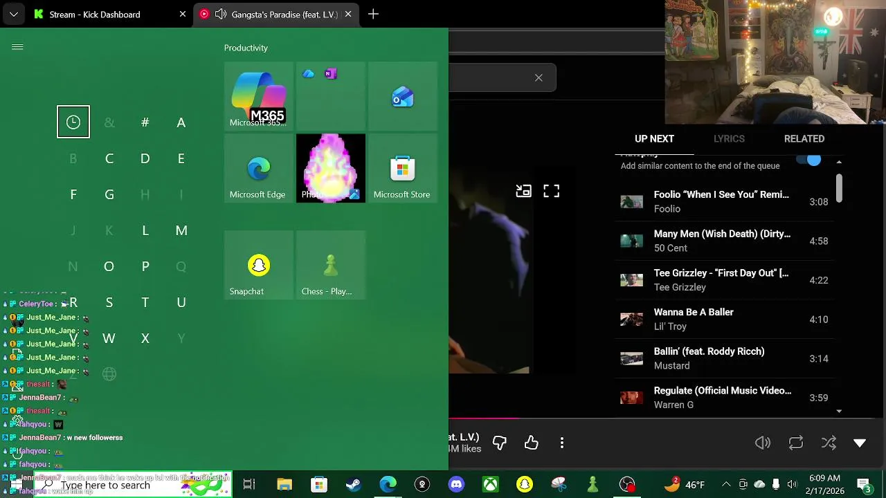The width and height of the screenshot is (886, 498).
Task: Enter fullscreen on the video player
Action: tap(551, 191)
